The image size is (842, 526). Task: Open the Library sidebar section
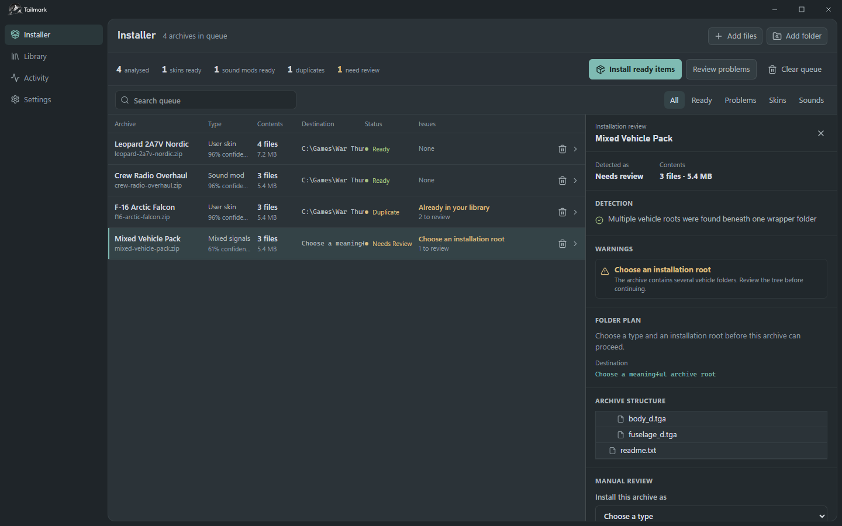click(x=54, y=56)
